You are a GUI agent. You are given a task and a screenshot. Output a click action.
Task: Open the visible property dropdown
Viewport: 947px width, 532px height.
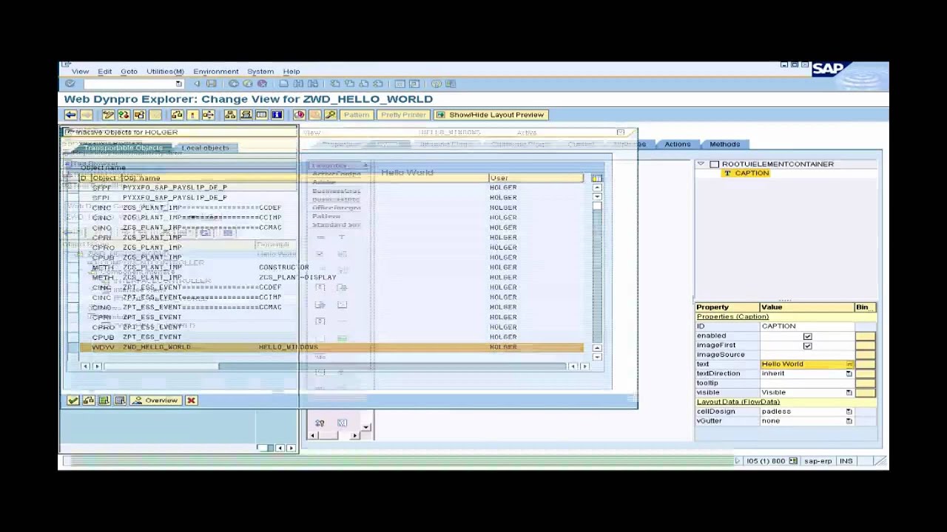849,392
